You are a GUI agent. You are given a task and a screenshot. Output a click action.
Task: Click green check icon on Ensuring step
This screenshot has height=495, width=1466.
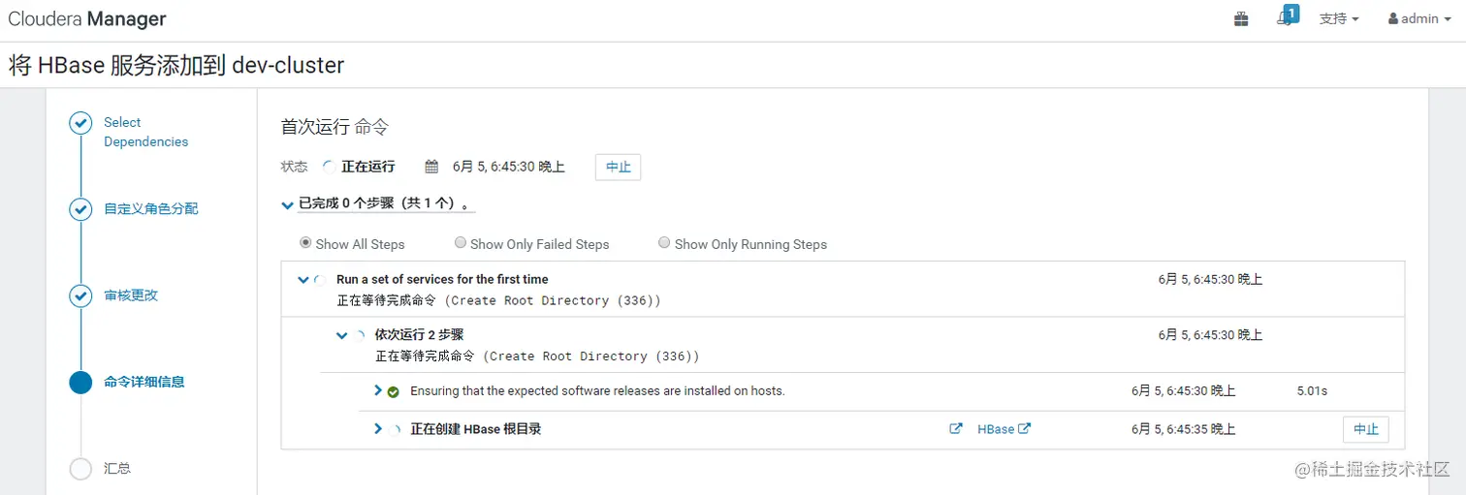393,391
